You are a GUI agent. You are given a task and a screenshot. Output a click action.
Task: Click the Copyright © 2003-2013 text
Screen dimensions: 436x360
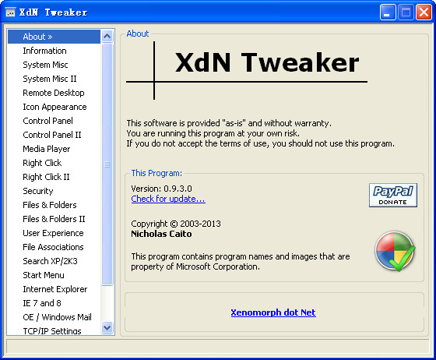coord(176,224)
